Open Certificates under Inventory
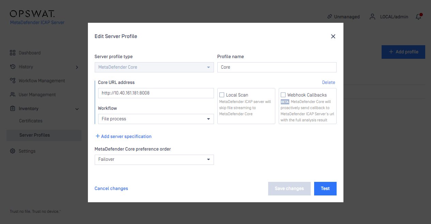Screen dimensions: 431x224 tap(31, 121)
